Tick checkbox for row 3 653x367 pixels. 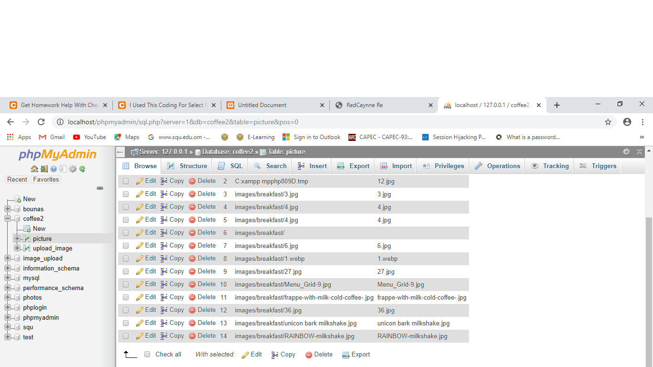pos(126,194)
